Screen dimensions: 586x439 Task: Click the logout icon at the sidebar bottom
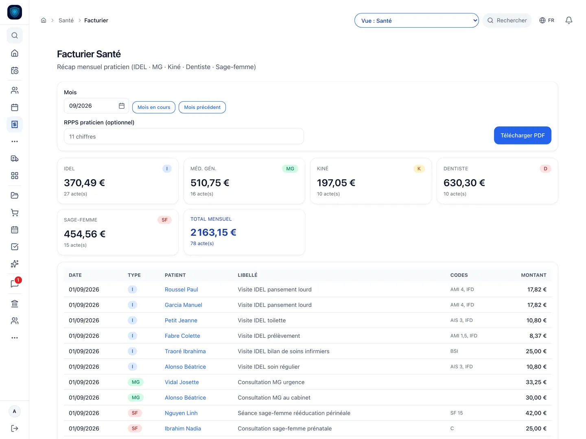[15, 428]
